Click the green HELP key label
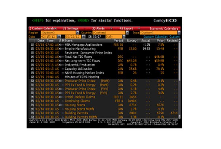 [x=38, y=21]
